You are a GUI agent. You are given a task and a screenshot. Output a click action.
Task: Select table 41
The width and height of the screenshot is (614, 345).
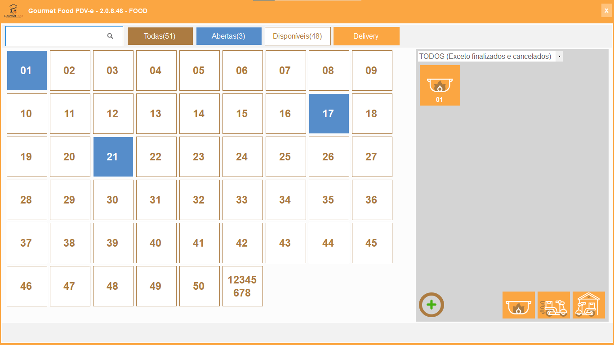click(x=200, y=243)
